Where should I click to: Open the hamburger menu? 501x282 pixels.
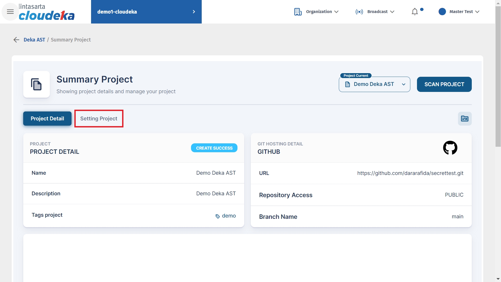click(10, 12)
